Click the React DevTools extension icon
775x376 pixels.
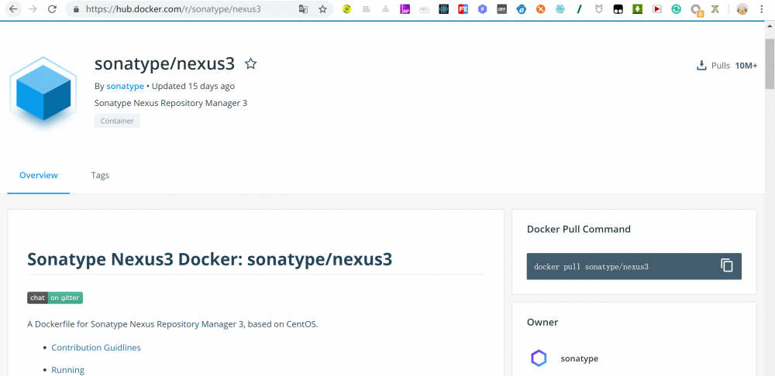click(x=443, y=9)
